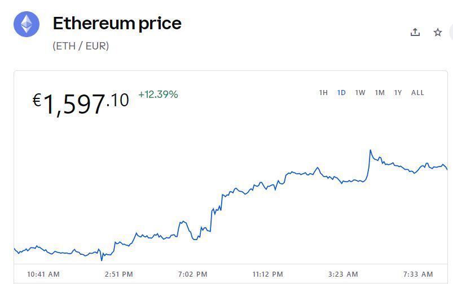453x284 pixels.
Task: Click the price spike peak on chart
Action: [370, 150]
